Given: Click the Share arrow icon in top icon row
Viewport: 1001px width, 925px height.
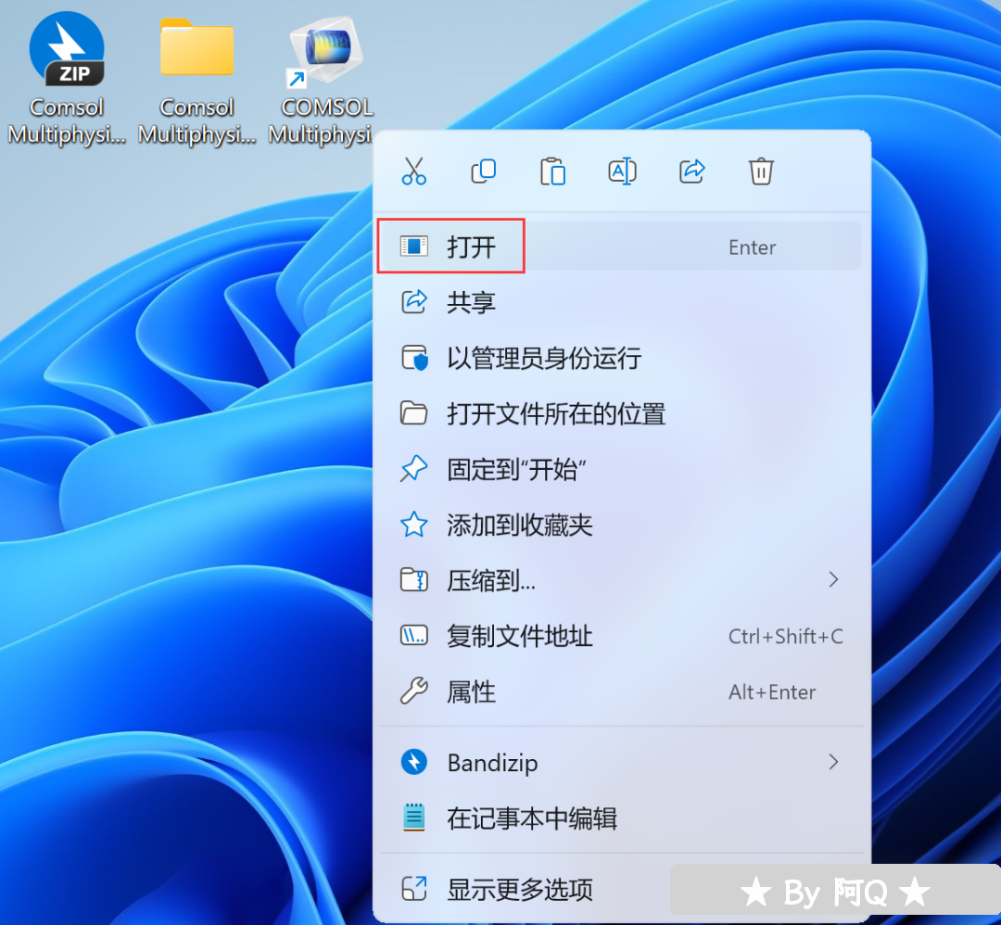Looking at the screenshot, I should pos(692,171).
